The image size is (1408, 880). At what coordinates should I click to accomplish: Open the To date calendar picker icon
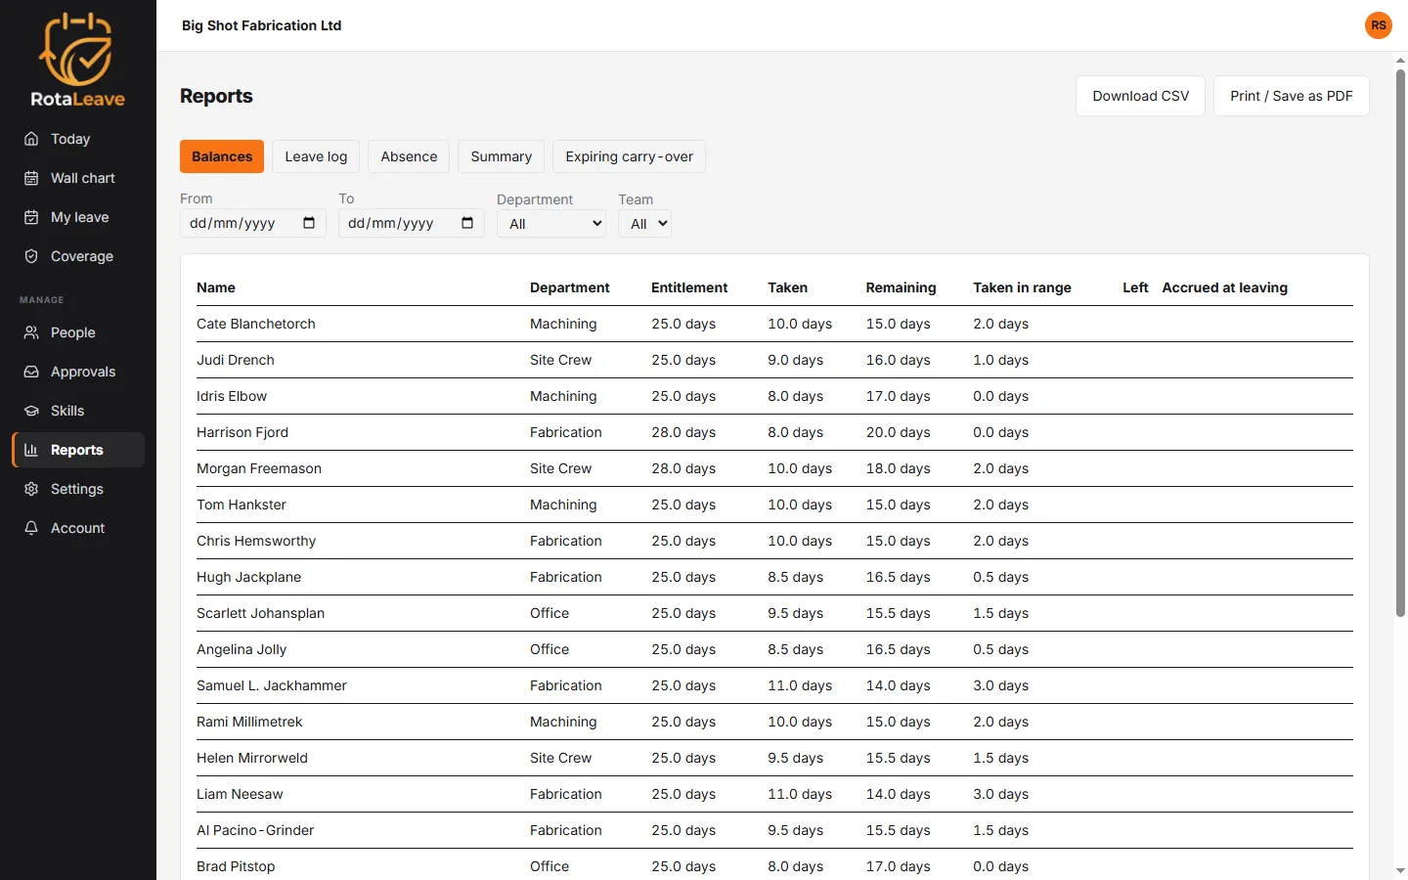point(467,223)
